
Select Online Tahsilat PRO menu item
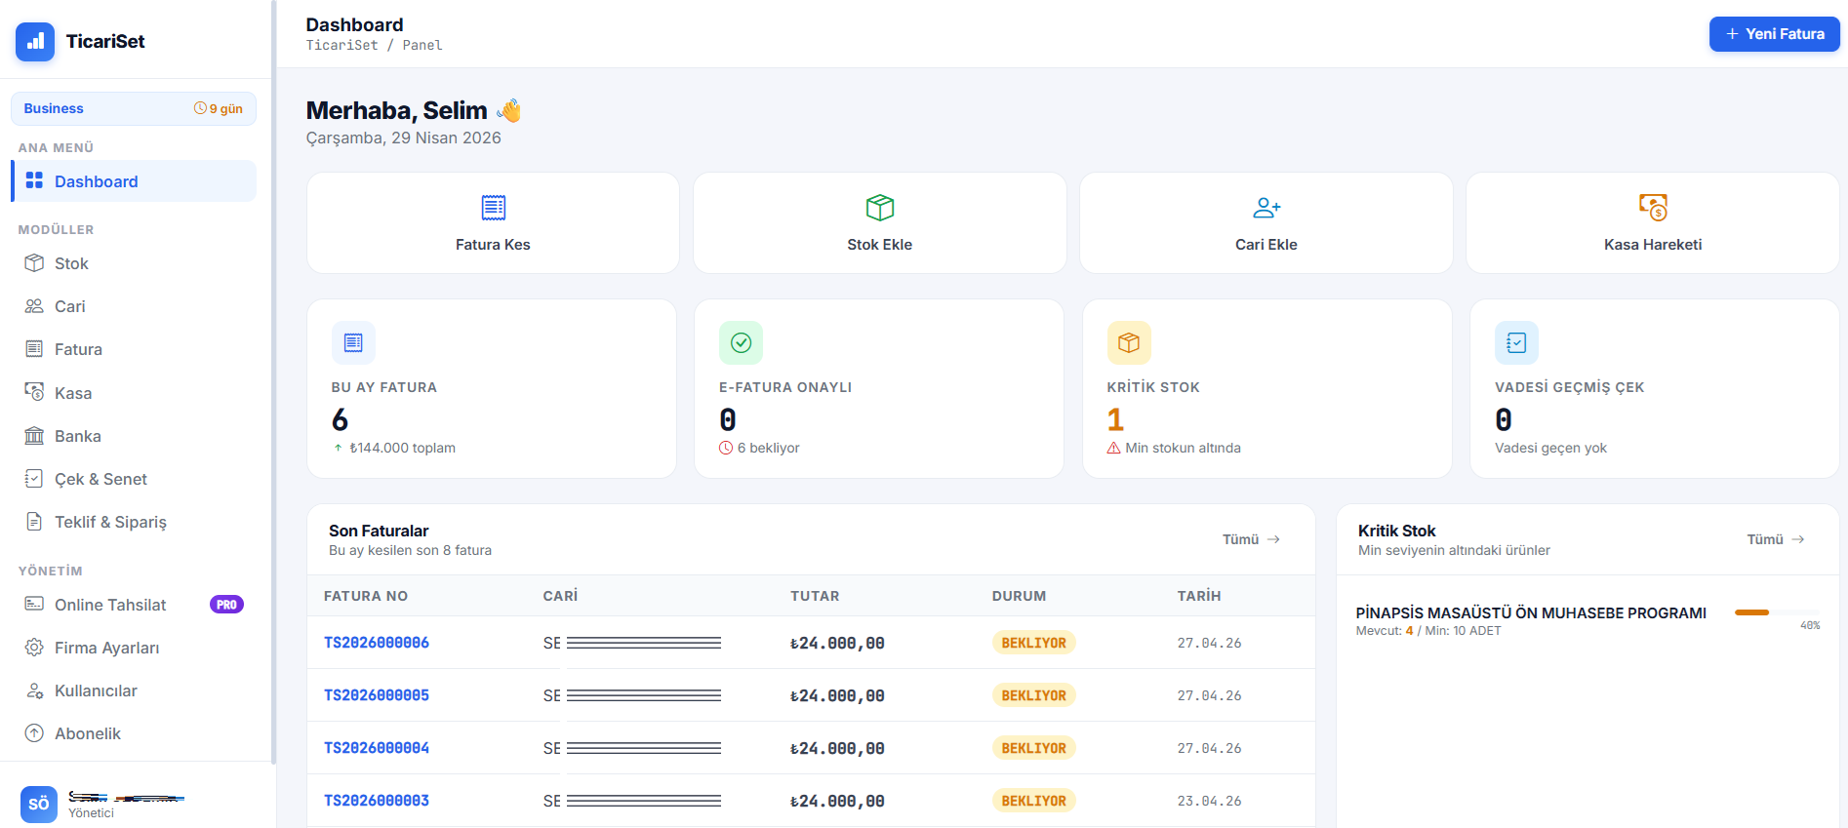(x=110, y=605)
